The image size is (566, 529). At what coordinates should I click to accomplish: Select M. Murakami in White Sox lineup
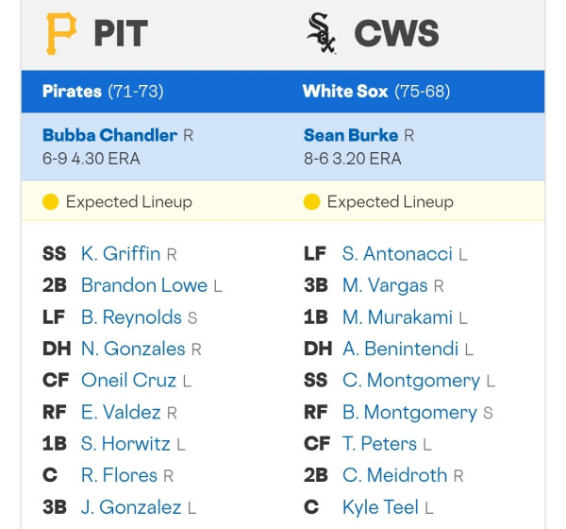click(x=397, y=317)
